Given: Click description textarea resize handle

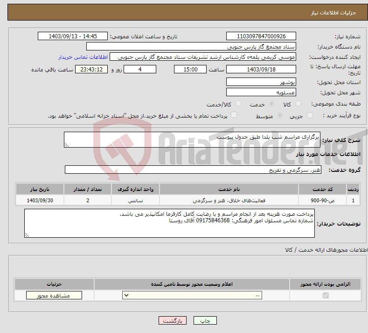Looking at the screenshot, I should click(67, 145).
